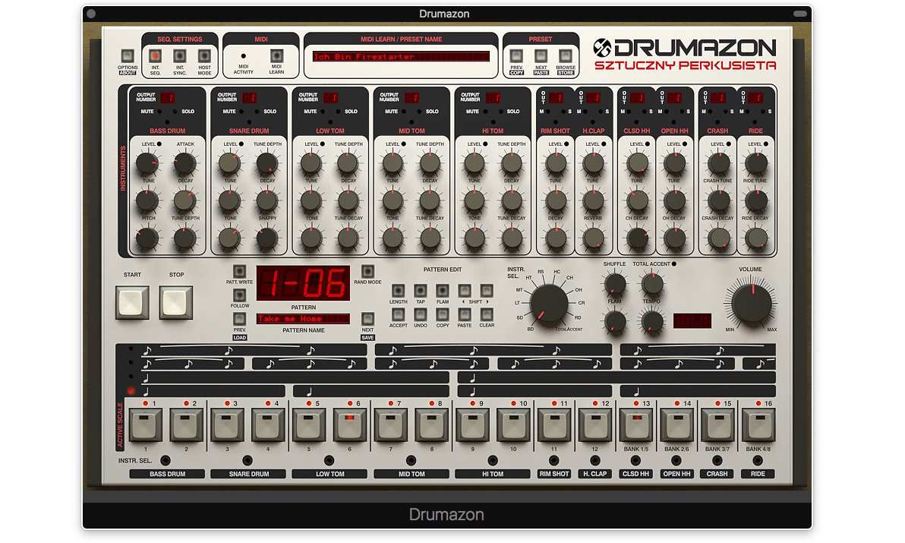
Task: Select Bass Drum via bottom Instr. Sel. button
Action: pyautogui.click(x=166, y=460)
